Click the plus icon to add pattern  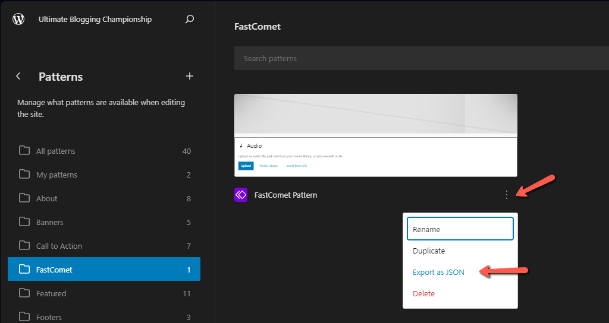(190, 76)
